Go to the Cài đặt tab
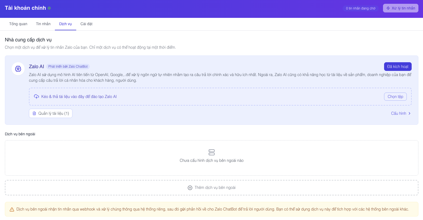This screenshot has height=220, width=423. point(86,24)
